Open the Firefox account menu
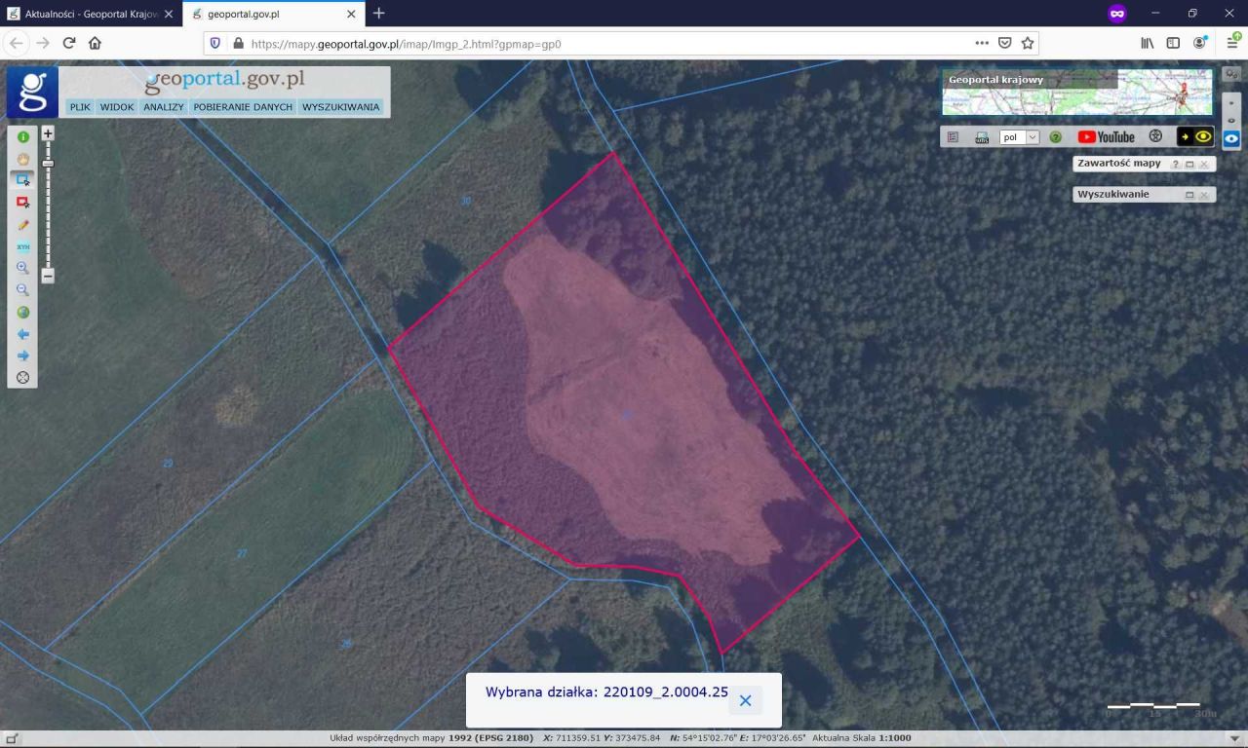 pos(1199,43)
